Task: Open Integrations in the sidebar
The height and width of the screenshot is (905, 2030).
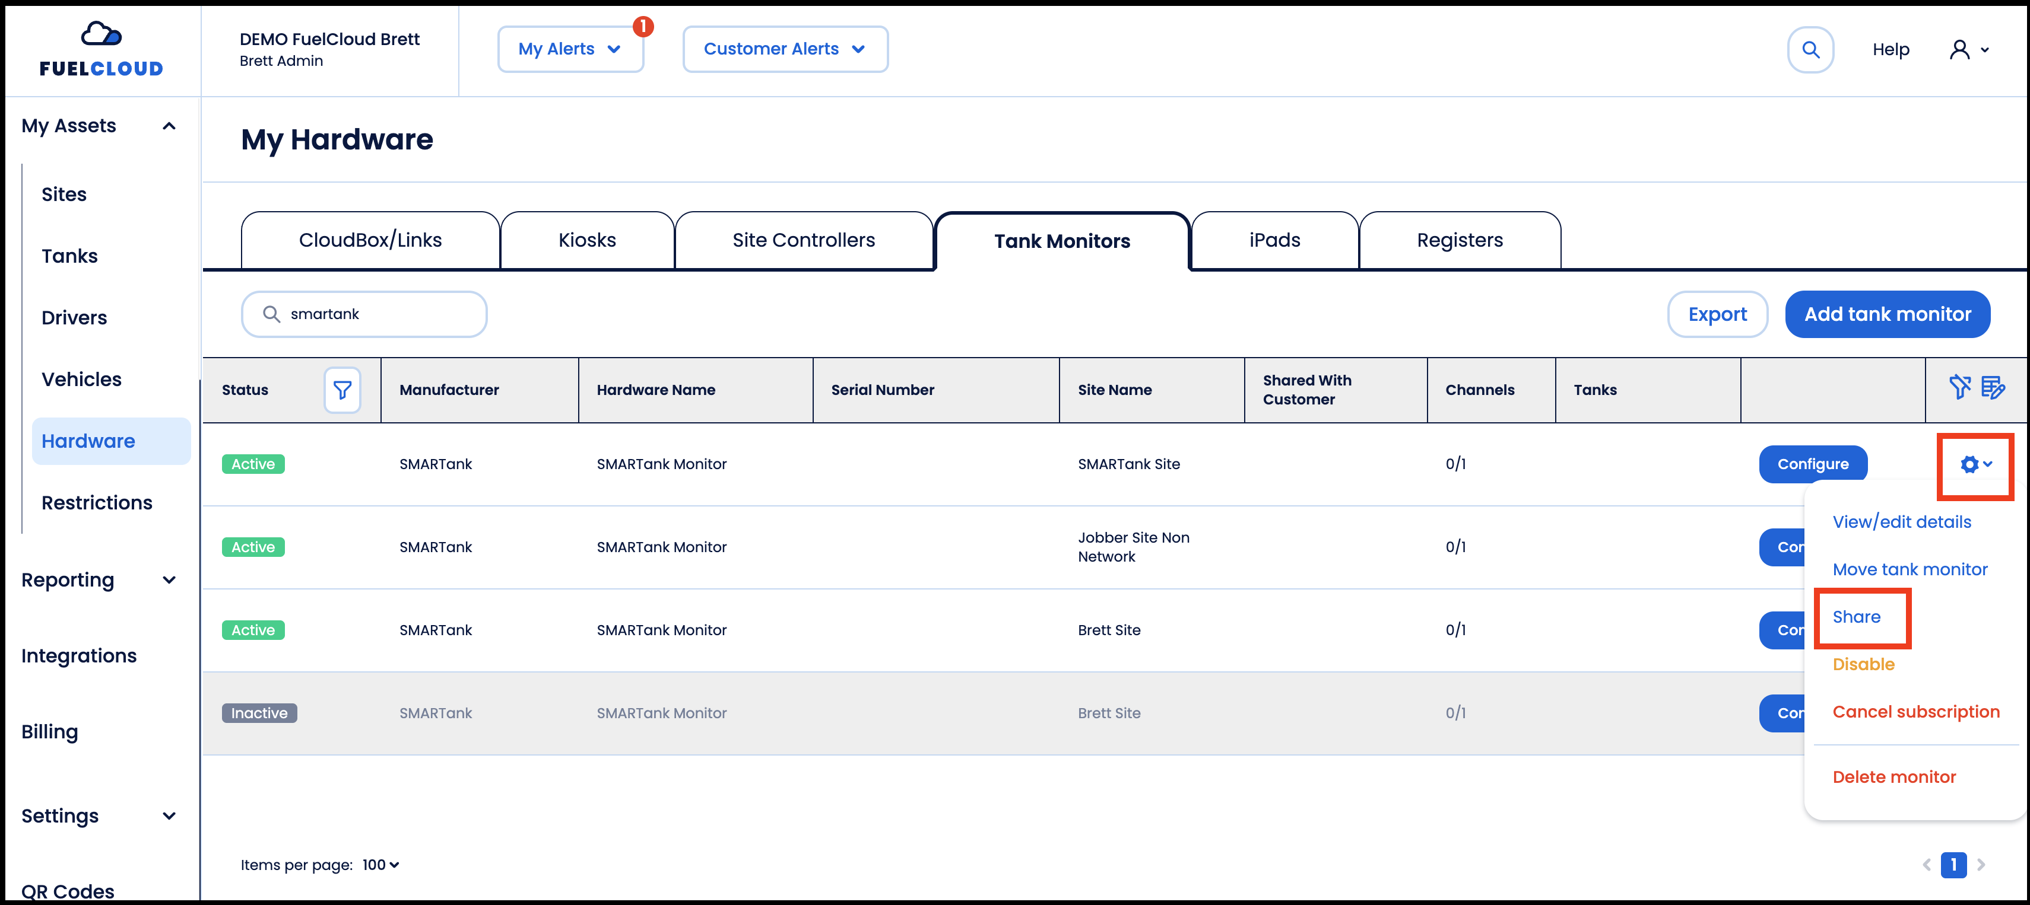Action: coord(79,656)
